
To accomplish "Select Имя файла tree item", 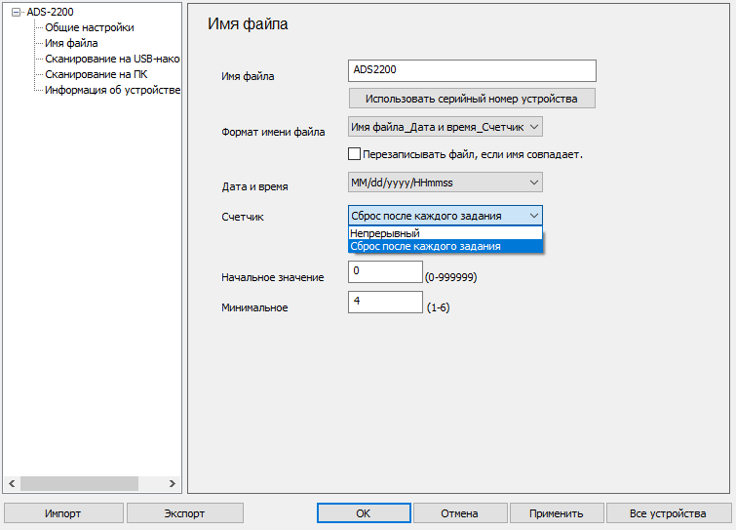I will [x=71, y=43].
